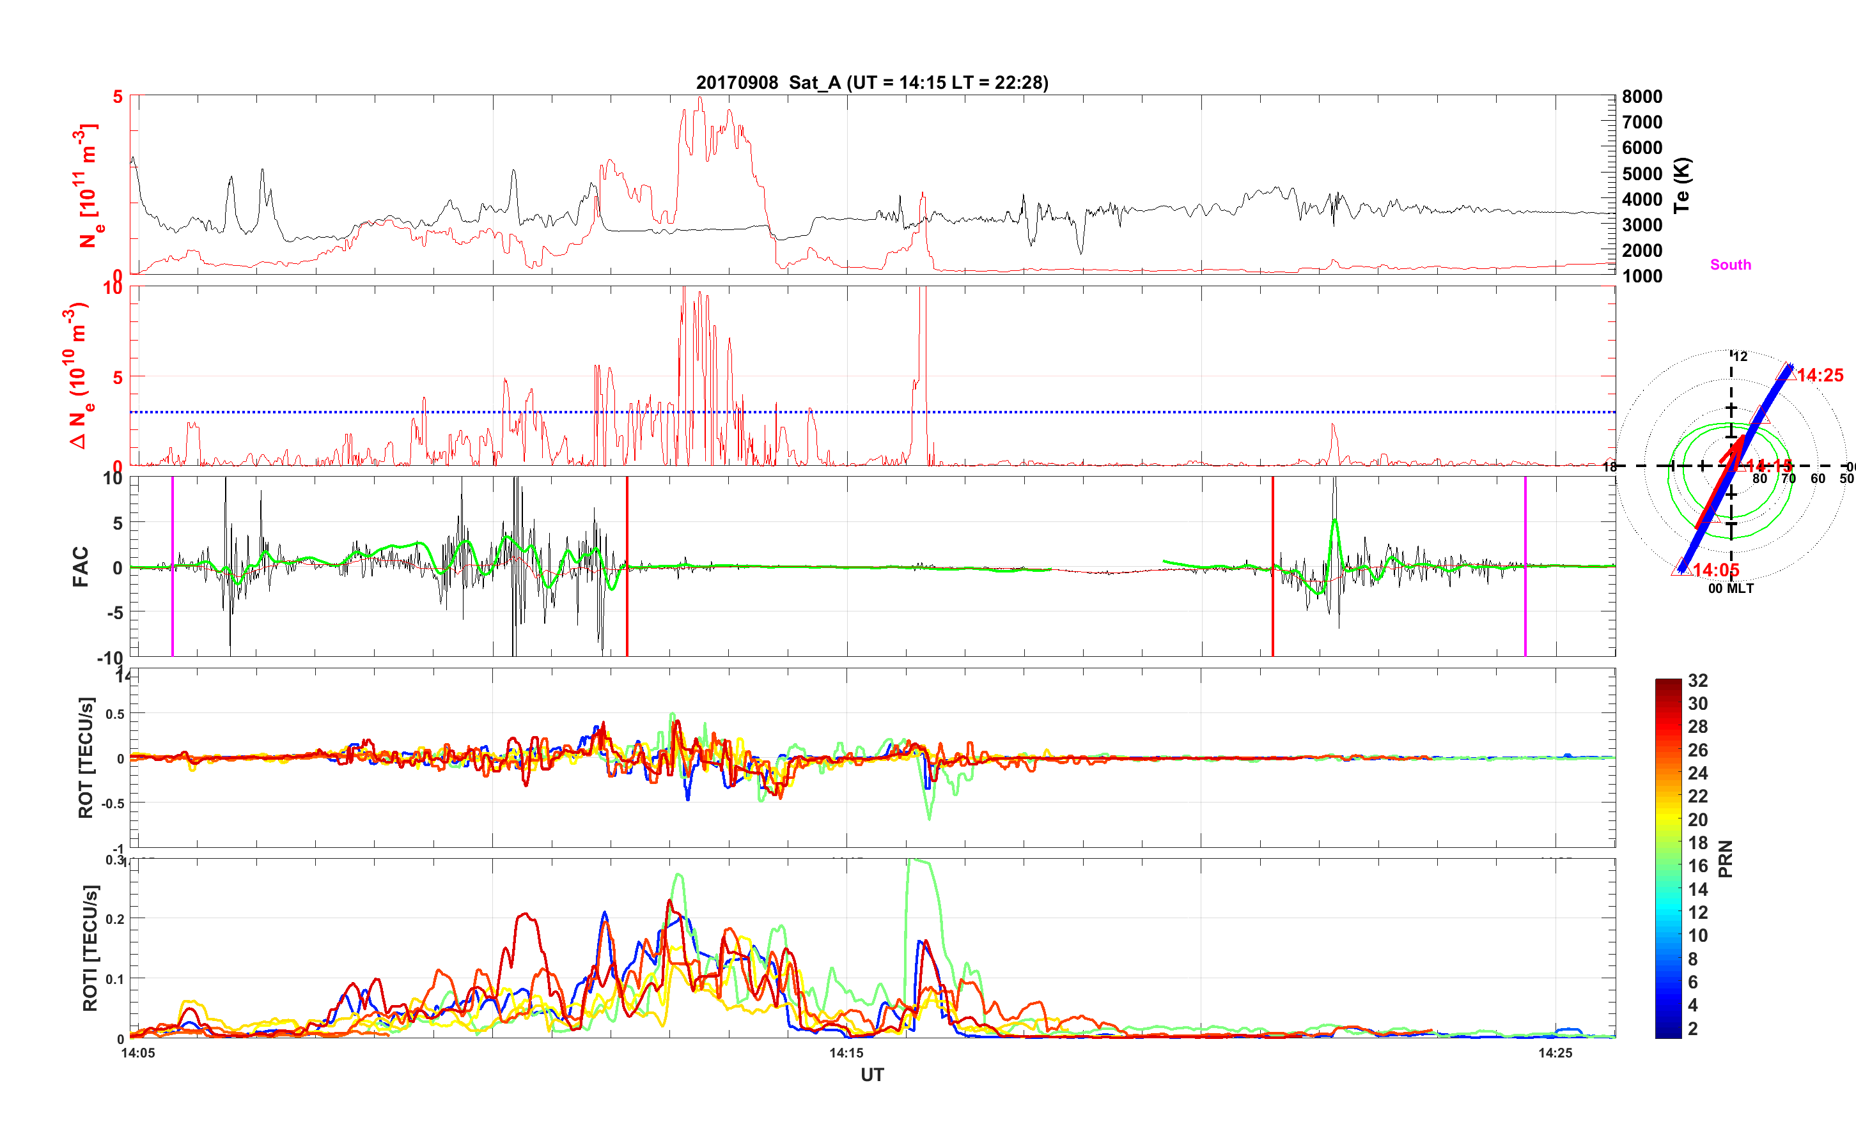Click the UT x-axis label
Viewport: 1856px width, 1122px height.
[871, 1075]
